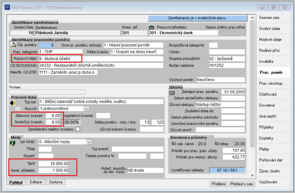
Task: Click the moon icon in Pracovní doba
Action: coord(13,103)
